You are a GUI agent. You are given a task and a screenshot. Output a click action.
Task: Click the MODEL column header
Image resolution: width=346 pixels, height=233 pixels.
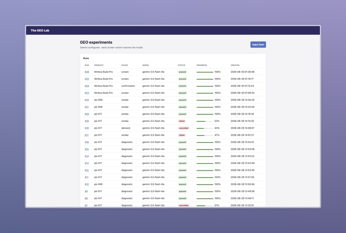146,65
